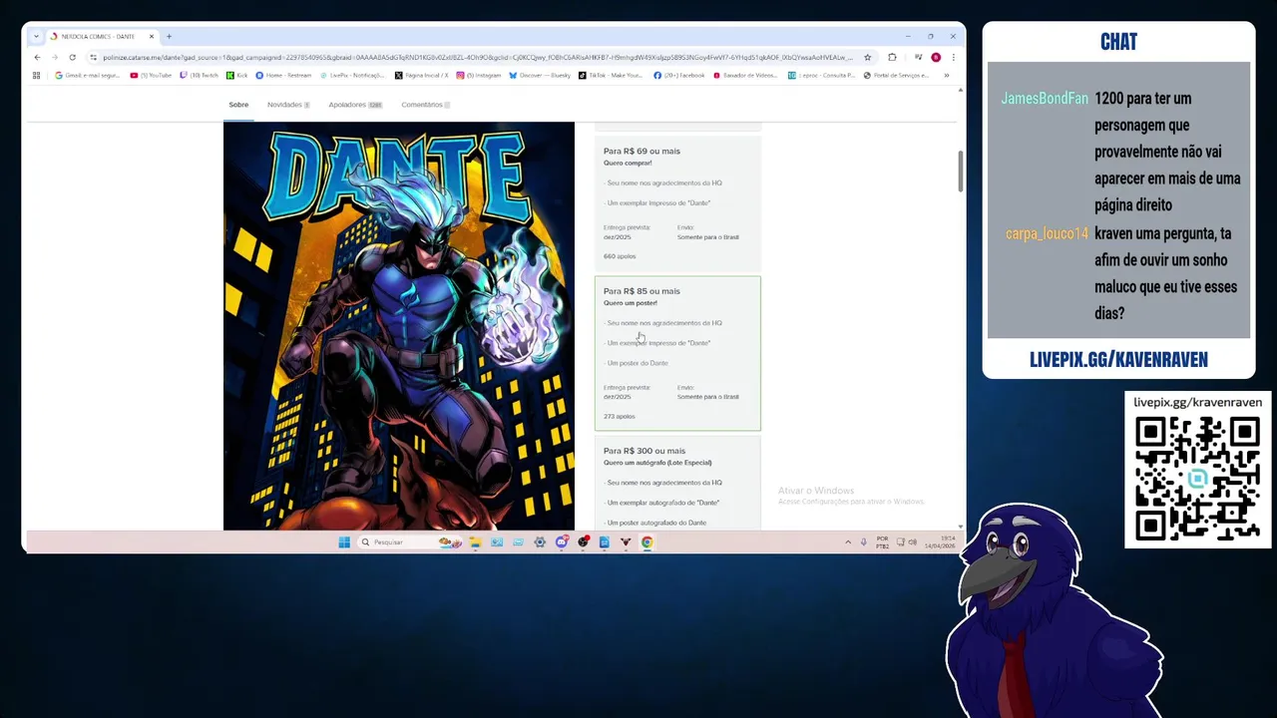The image size is (1277, 718).
Task: Open Home - Restream bookmark
Action: [283, 75]
